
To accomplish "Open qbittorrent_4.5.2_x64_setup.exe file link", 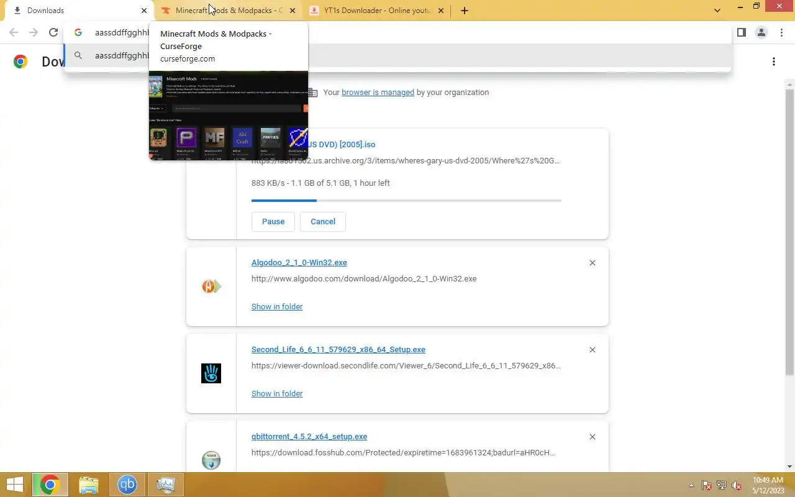I will [x=309, y=436].
